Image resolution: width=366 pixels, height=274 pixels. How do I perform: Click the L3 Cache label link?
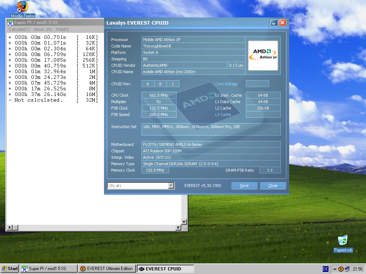coord(223,115)
